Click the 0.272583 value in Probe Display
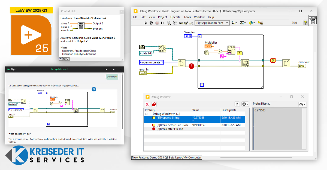 coord(260,110)
